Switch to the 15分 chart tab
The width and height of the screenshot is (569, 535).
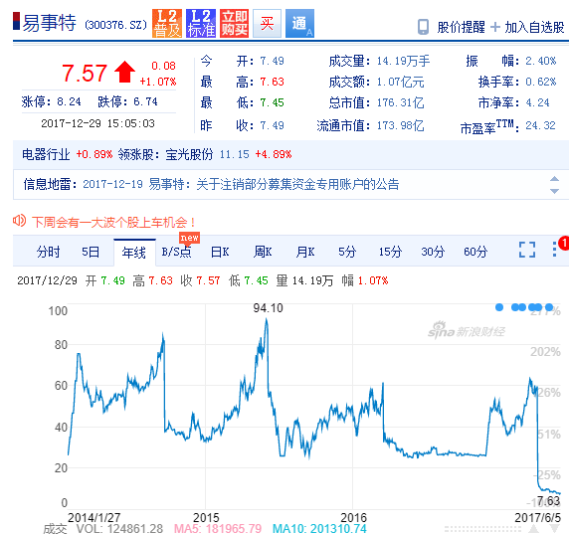click(x=390, y=252)
